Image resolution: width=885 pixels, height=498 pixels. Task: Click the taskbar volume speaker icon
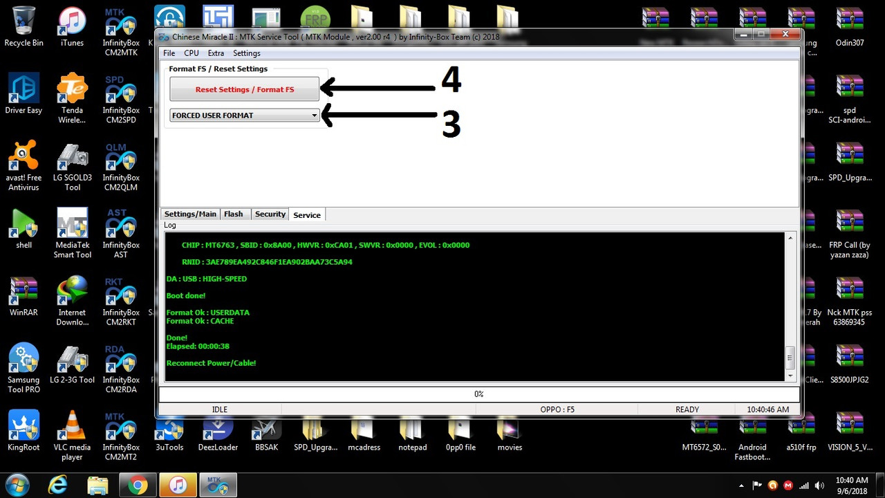click(819, 486)
